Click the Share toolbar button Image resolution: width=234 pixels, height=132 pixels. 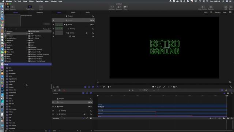coord(231,7)
